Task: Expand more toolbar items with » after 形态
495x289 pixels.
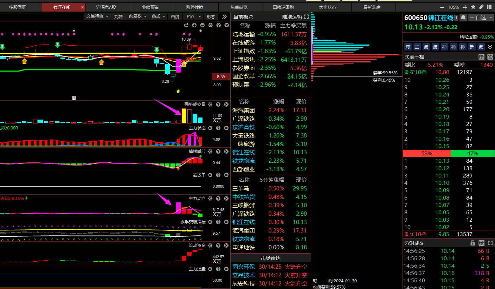Action: (x=224, y=16)
